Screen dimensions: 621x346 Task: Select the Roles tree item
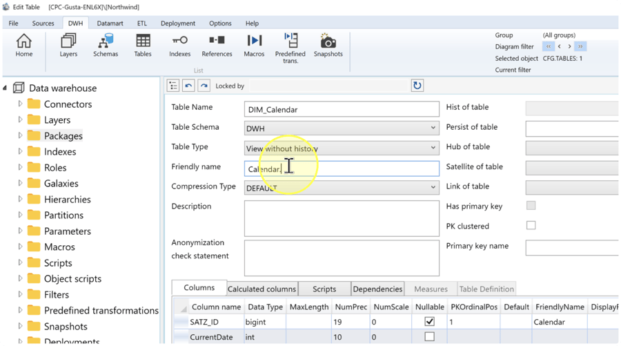pos(55,168)
